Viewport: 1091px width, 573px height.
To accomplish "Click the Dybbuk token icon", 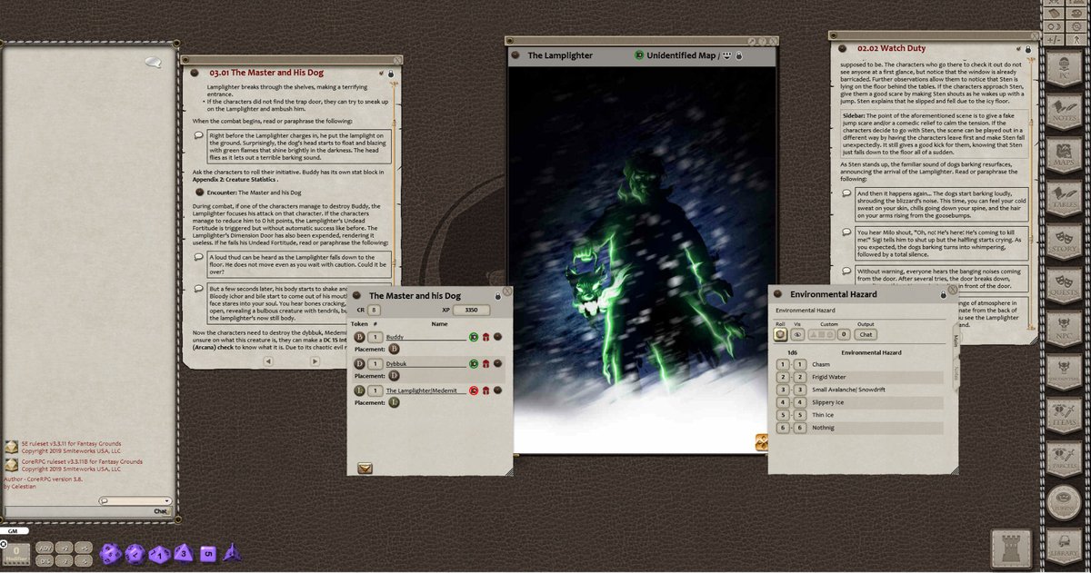I will [360, 363].
